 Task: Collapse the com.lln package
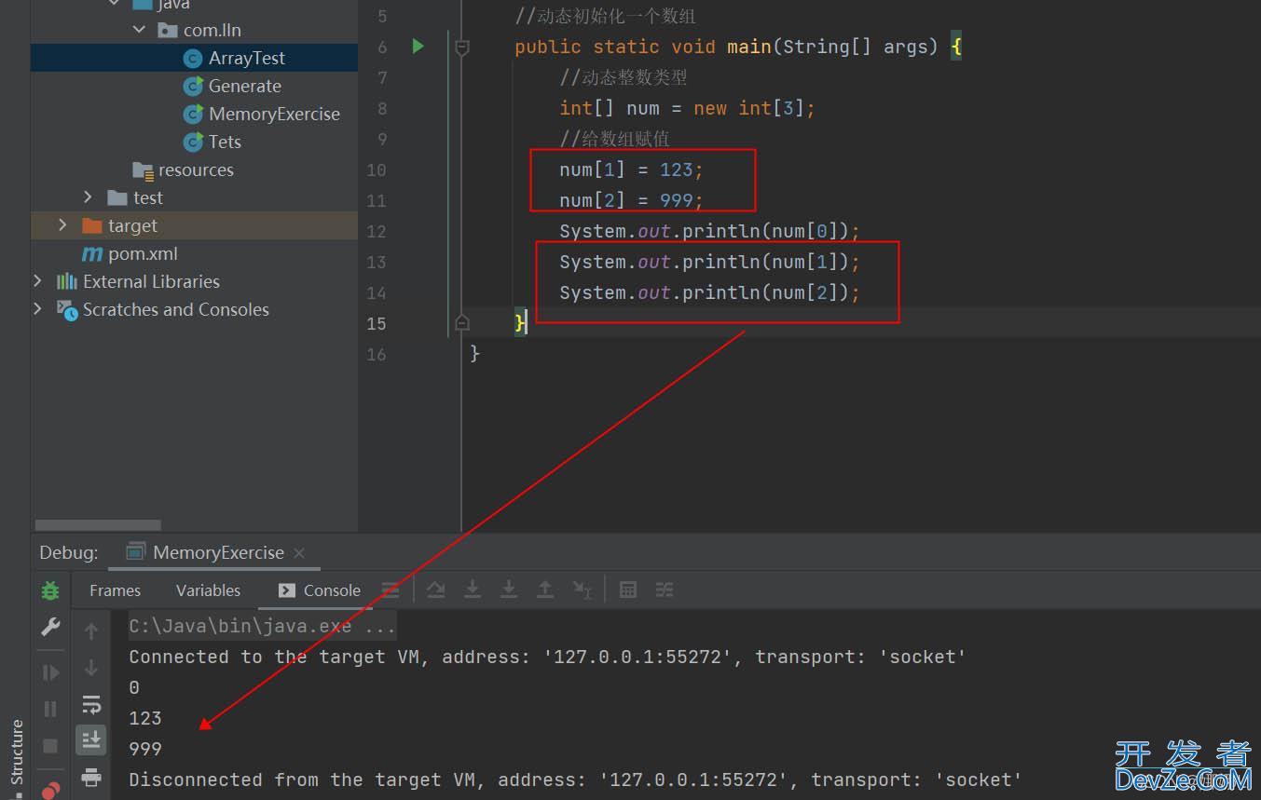click(x=139, y=30)
